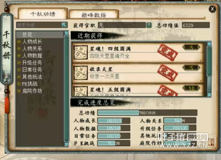Select the 总览 overview entry

click(40, 35)
